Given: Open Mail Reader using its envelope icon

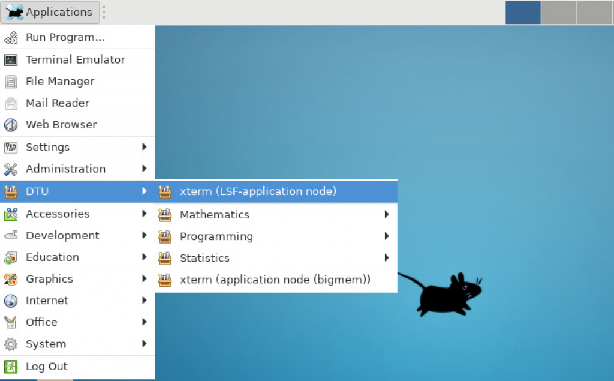Looking at the screenshot, I should [x=12, y=103].
